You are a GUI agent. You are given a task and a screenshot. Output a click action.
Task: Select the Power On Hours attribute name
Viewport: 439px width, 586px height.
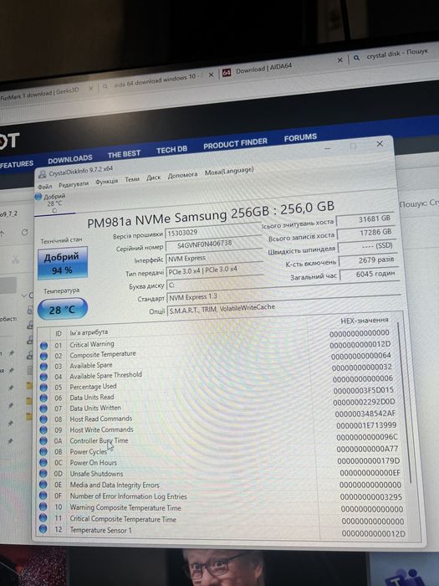[x=94, y=463]
